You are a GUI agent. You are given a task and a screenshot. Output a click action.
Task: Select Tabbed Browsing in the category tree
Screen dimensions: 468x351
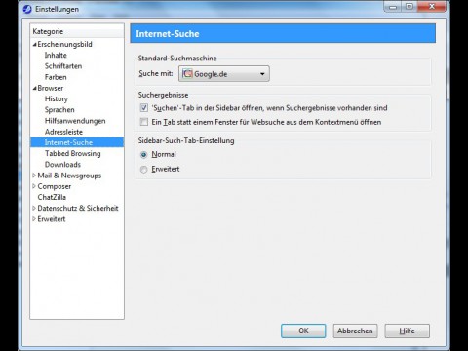click(x=73, y=153)
